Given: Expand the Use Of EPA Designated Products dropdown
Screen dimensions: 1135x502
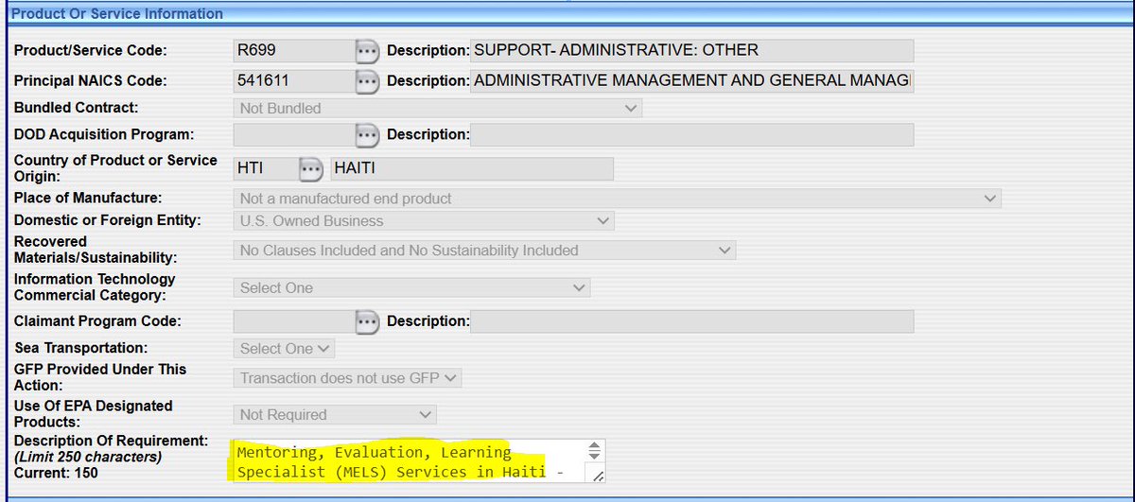Looking at the screenshot, I should click(334, 415).
